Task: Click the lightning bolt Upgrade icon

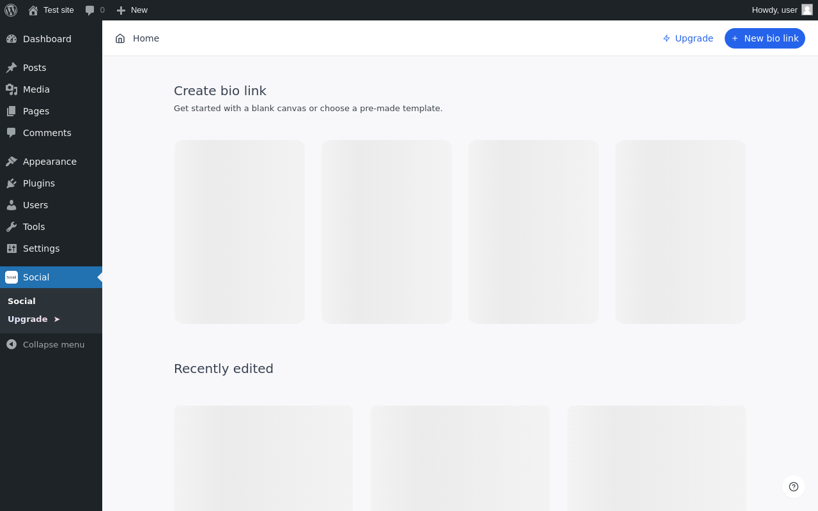Action: click(x=667, y=38)
